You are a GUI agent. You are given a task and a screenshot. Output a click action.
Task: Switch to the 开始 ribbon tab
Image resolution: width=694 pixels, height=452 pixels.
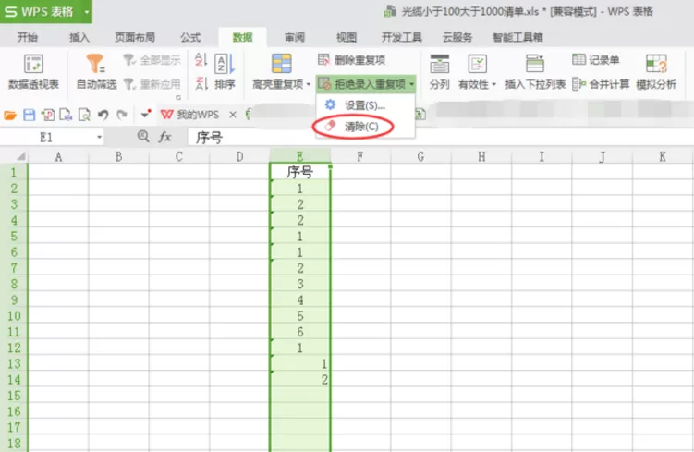[x=28, y=37]
